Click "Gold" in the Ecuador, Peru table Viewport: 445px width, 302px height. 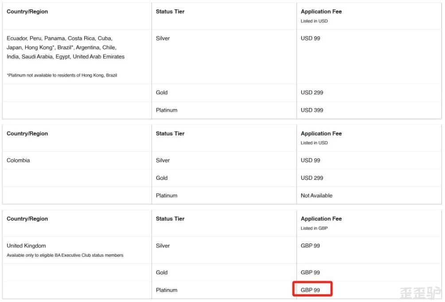click(162, 93)
